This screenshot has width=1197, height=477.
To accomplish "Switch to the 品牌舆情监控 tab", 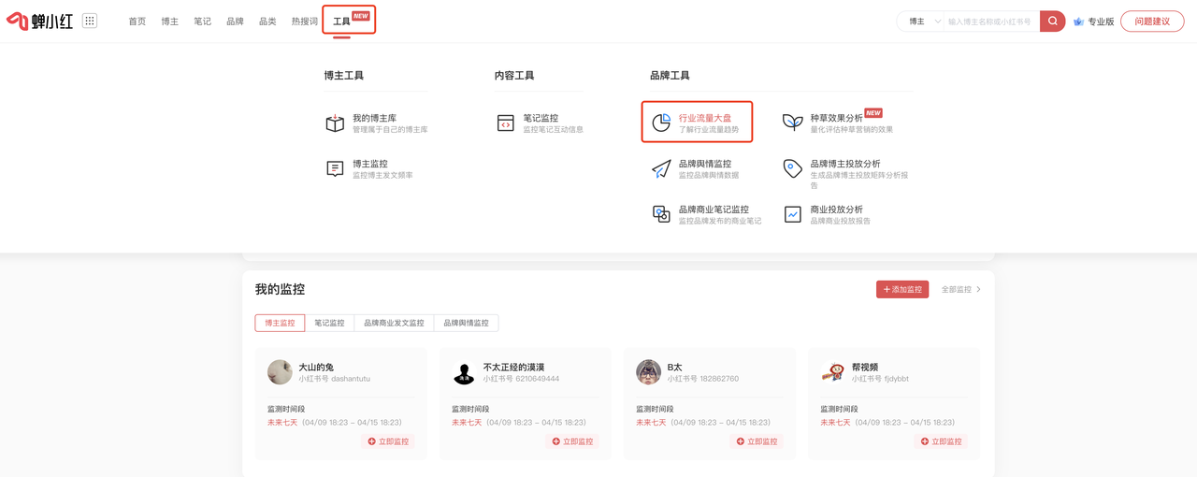I will click(466, 323).
